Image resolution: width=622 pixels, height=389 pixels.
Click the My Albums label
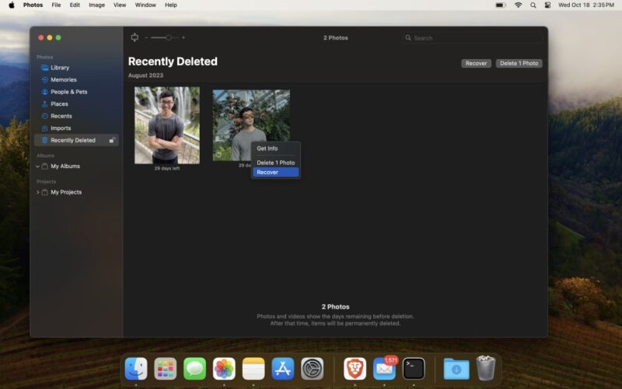65,166
